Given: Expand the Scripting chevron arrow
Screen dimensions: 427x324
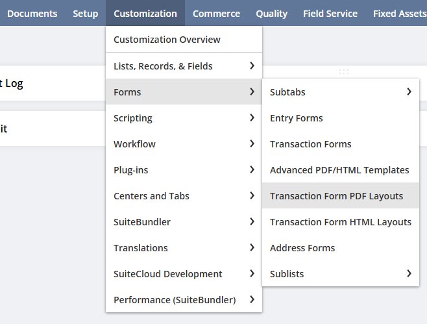Looking at the screenshot, I should [x=252, y=118].
